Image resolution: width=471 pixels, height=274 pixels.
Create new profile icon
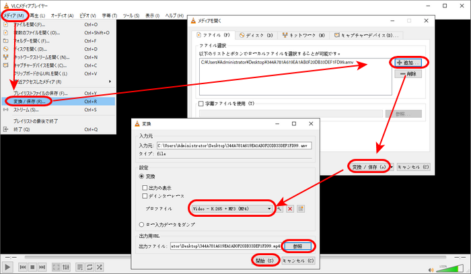point(301,209)
